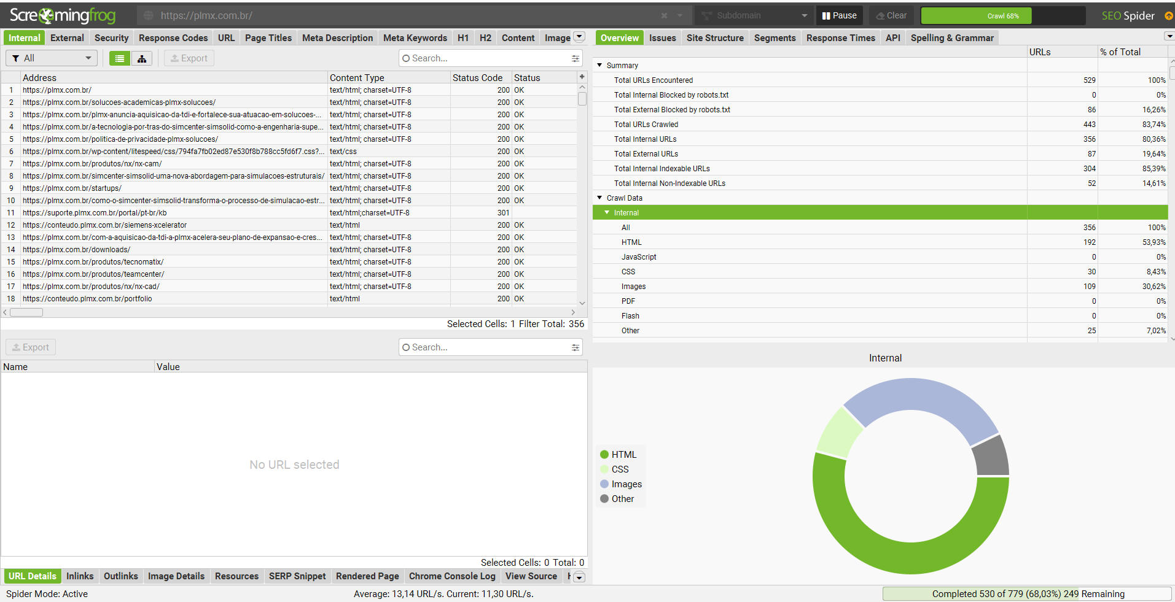Click the Images legend color dot
This screenshot has width=1175, height=602.
click(604, 484)
